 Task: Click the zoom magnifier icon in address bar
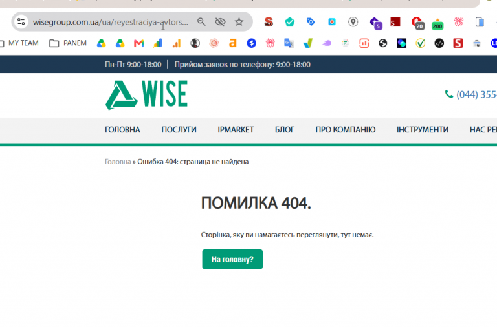(x=201, y=22)
